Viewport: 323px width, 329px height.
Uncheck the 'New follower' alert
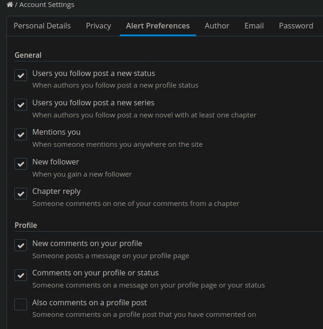coord(21,164)
